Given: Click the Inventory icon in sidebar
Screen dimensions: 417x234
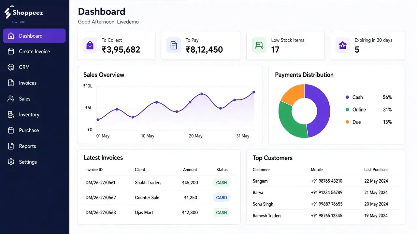Looking at the screenshot, I should tap(11, 114).
